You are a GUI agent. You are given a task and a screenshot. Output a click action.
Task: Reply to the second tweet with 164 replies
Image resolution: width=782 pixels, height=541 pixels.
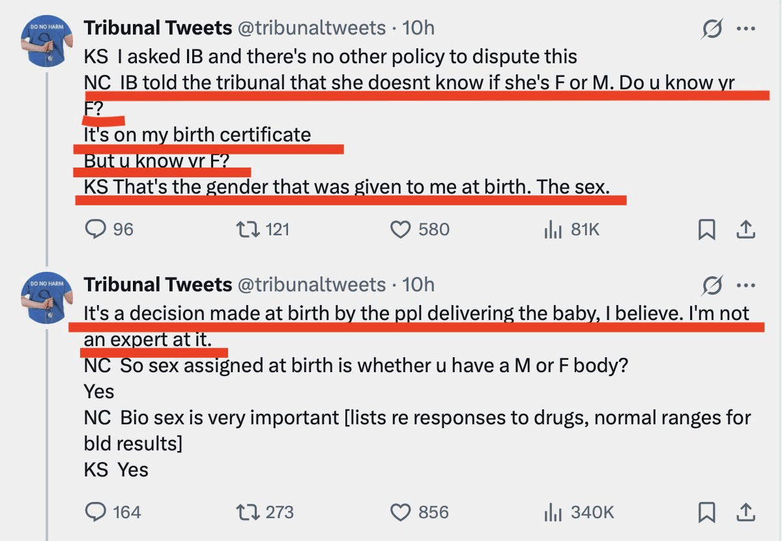click(x=96, y=512)
